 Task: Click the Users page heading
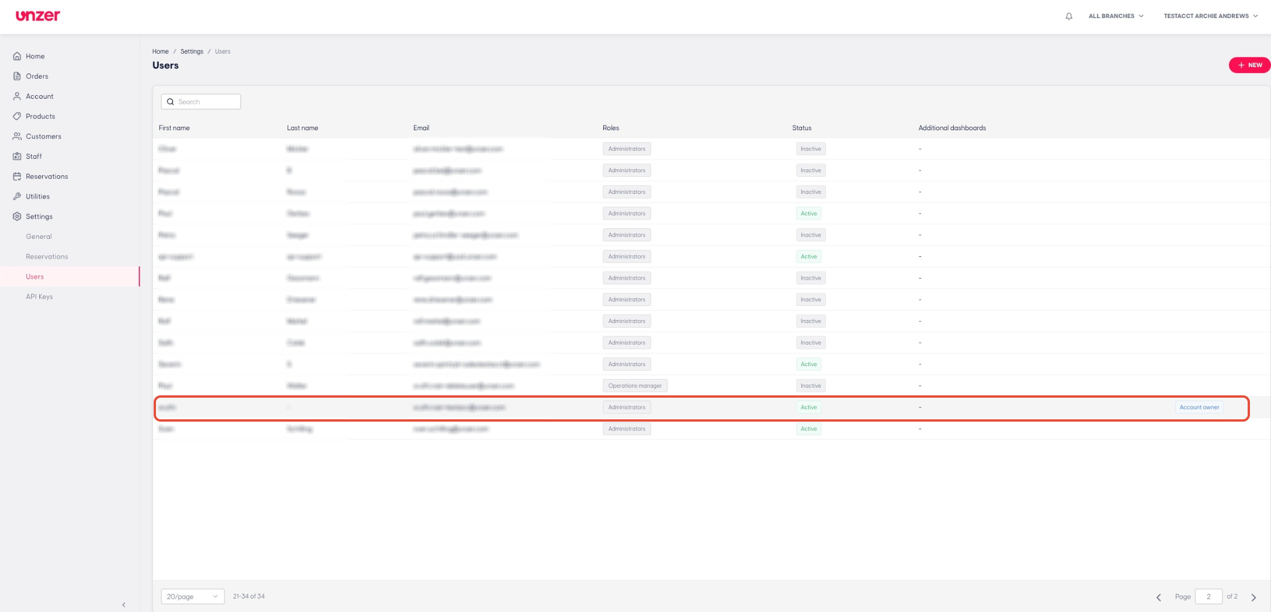[x=165, y=65]
